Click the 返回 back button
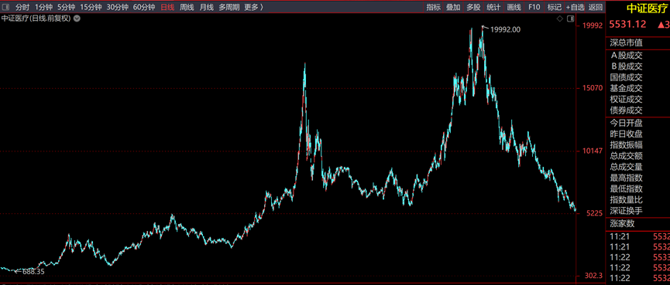Screen dimensions: 670x285 coord(595,7)
